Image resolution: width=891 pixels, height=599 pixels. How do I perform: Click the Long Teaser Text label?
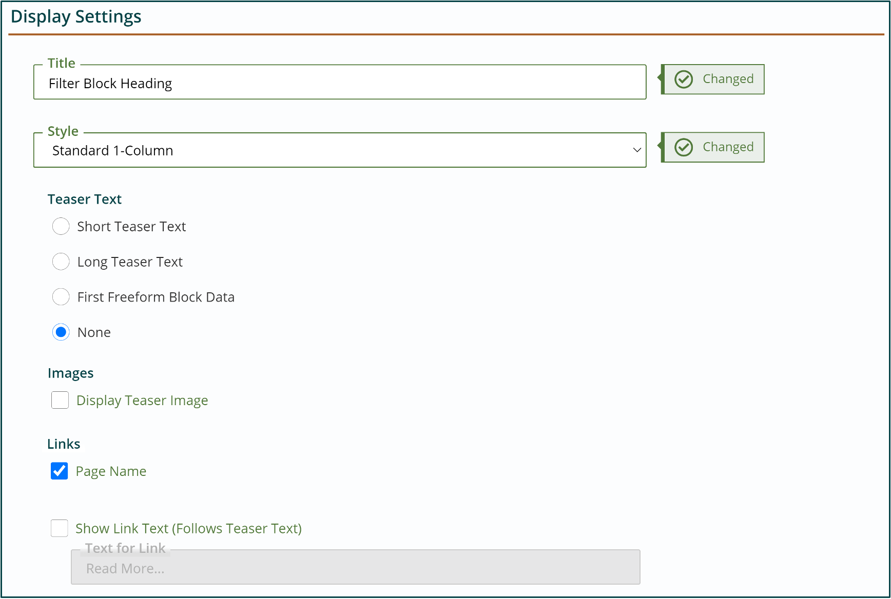130,262
